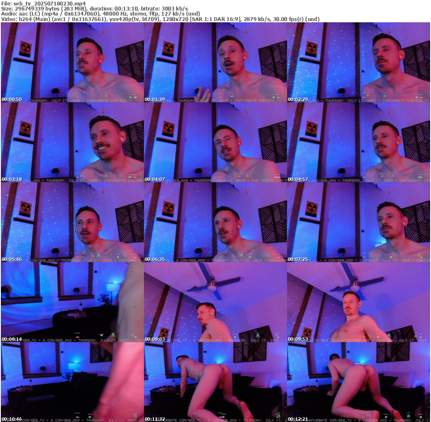Click the 'Size: 296749339 bytes' info line
The height and width of the screenshot is (422, 431).
click(x=95, y=8)
